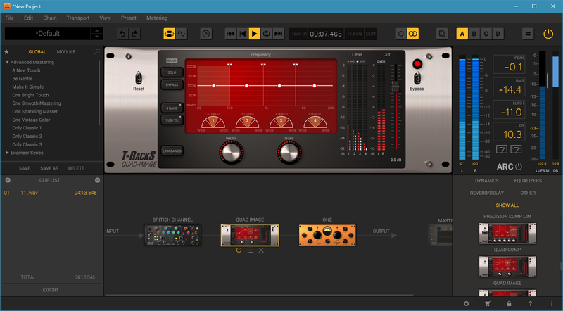Click SAVE AS preset button
563x311 pixels.
49,168
